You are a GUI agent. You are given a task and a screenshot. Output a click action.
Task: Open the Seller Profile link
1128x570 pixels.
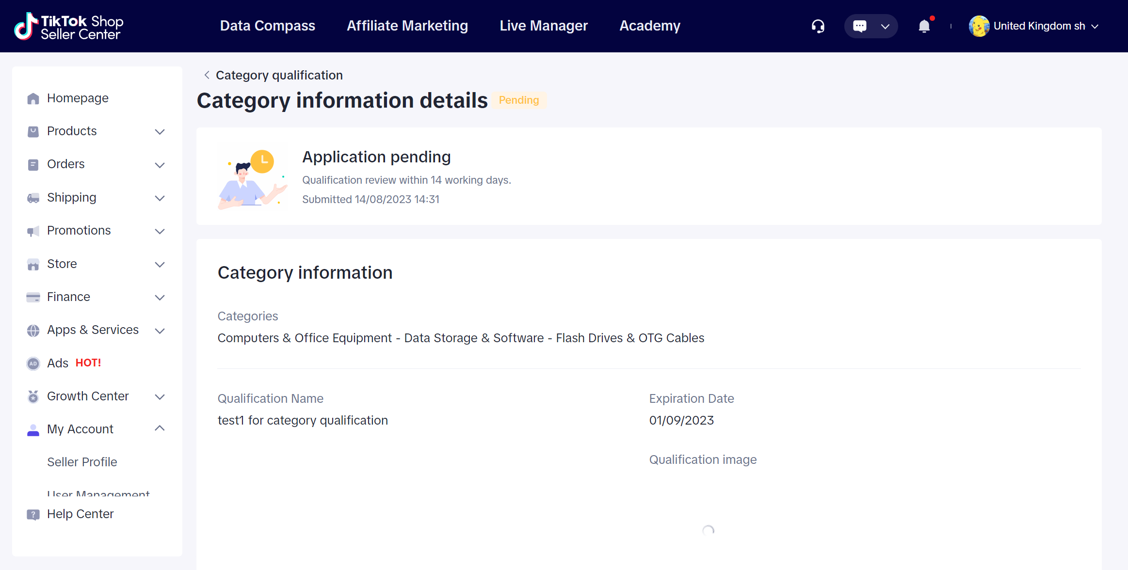coord(82,462)
